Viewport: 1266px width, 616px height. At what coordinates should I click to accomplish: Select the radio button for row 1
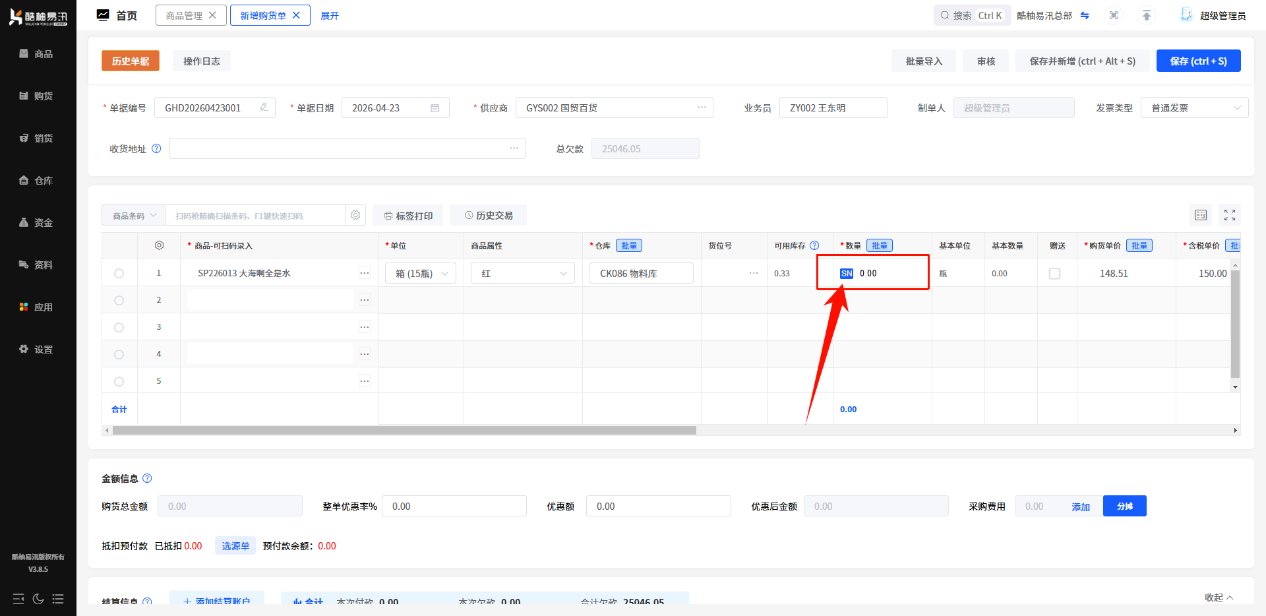click(x=119, y=274)
